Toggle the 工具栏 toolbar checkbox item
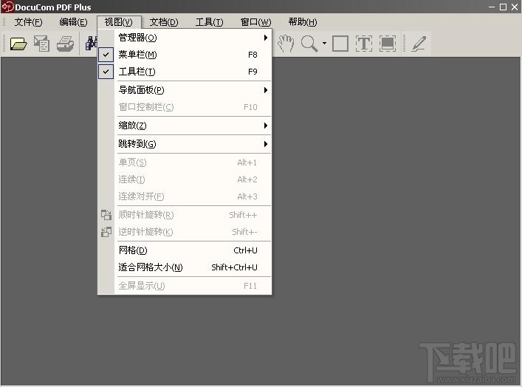This screenshot has width=522, height=387. (137, 72)
